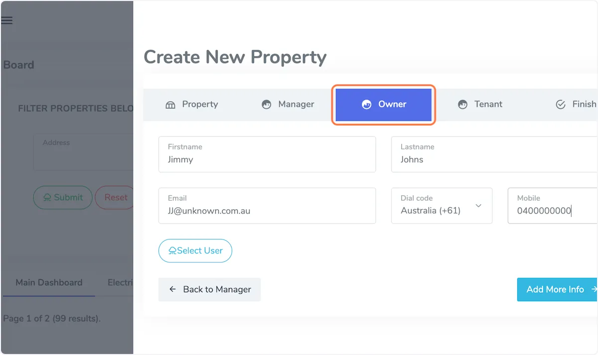Open the Main Dashboard tab

click(49, 282)
